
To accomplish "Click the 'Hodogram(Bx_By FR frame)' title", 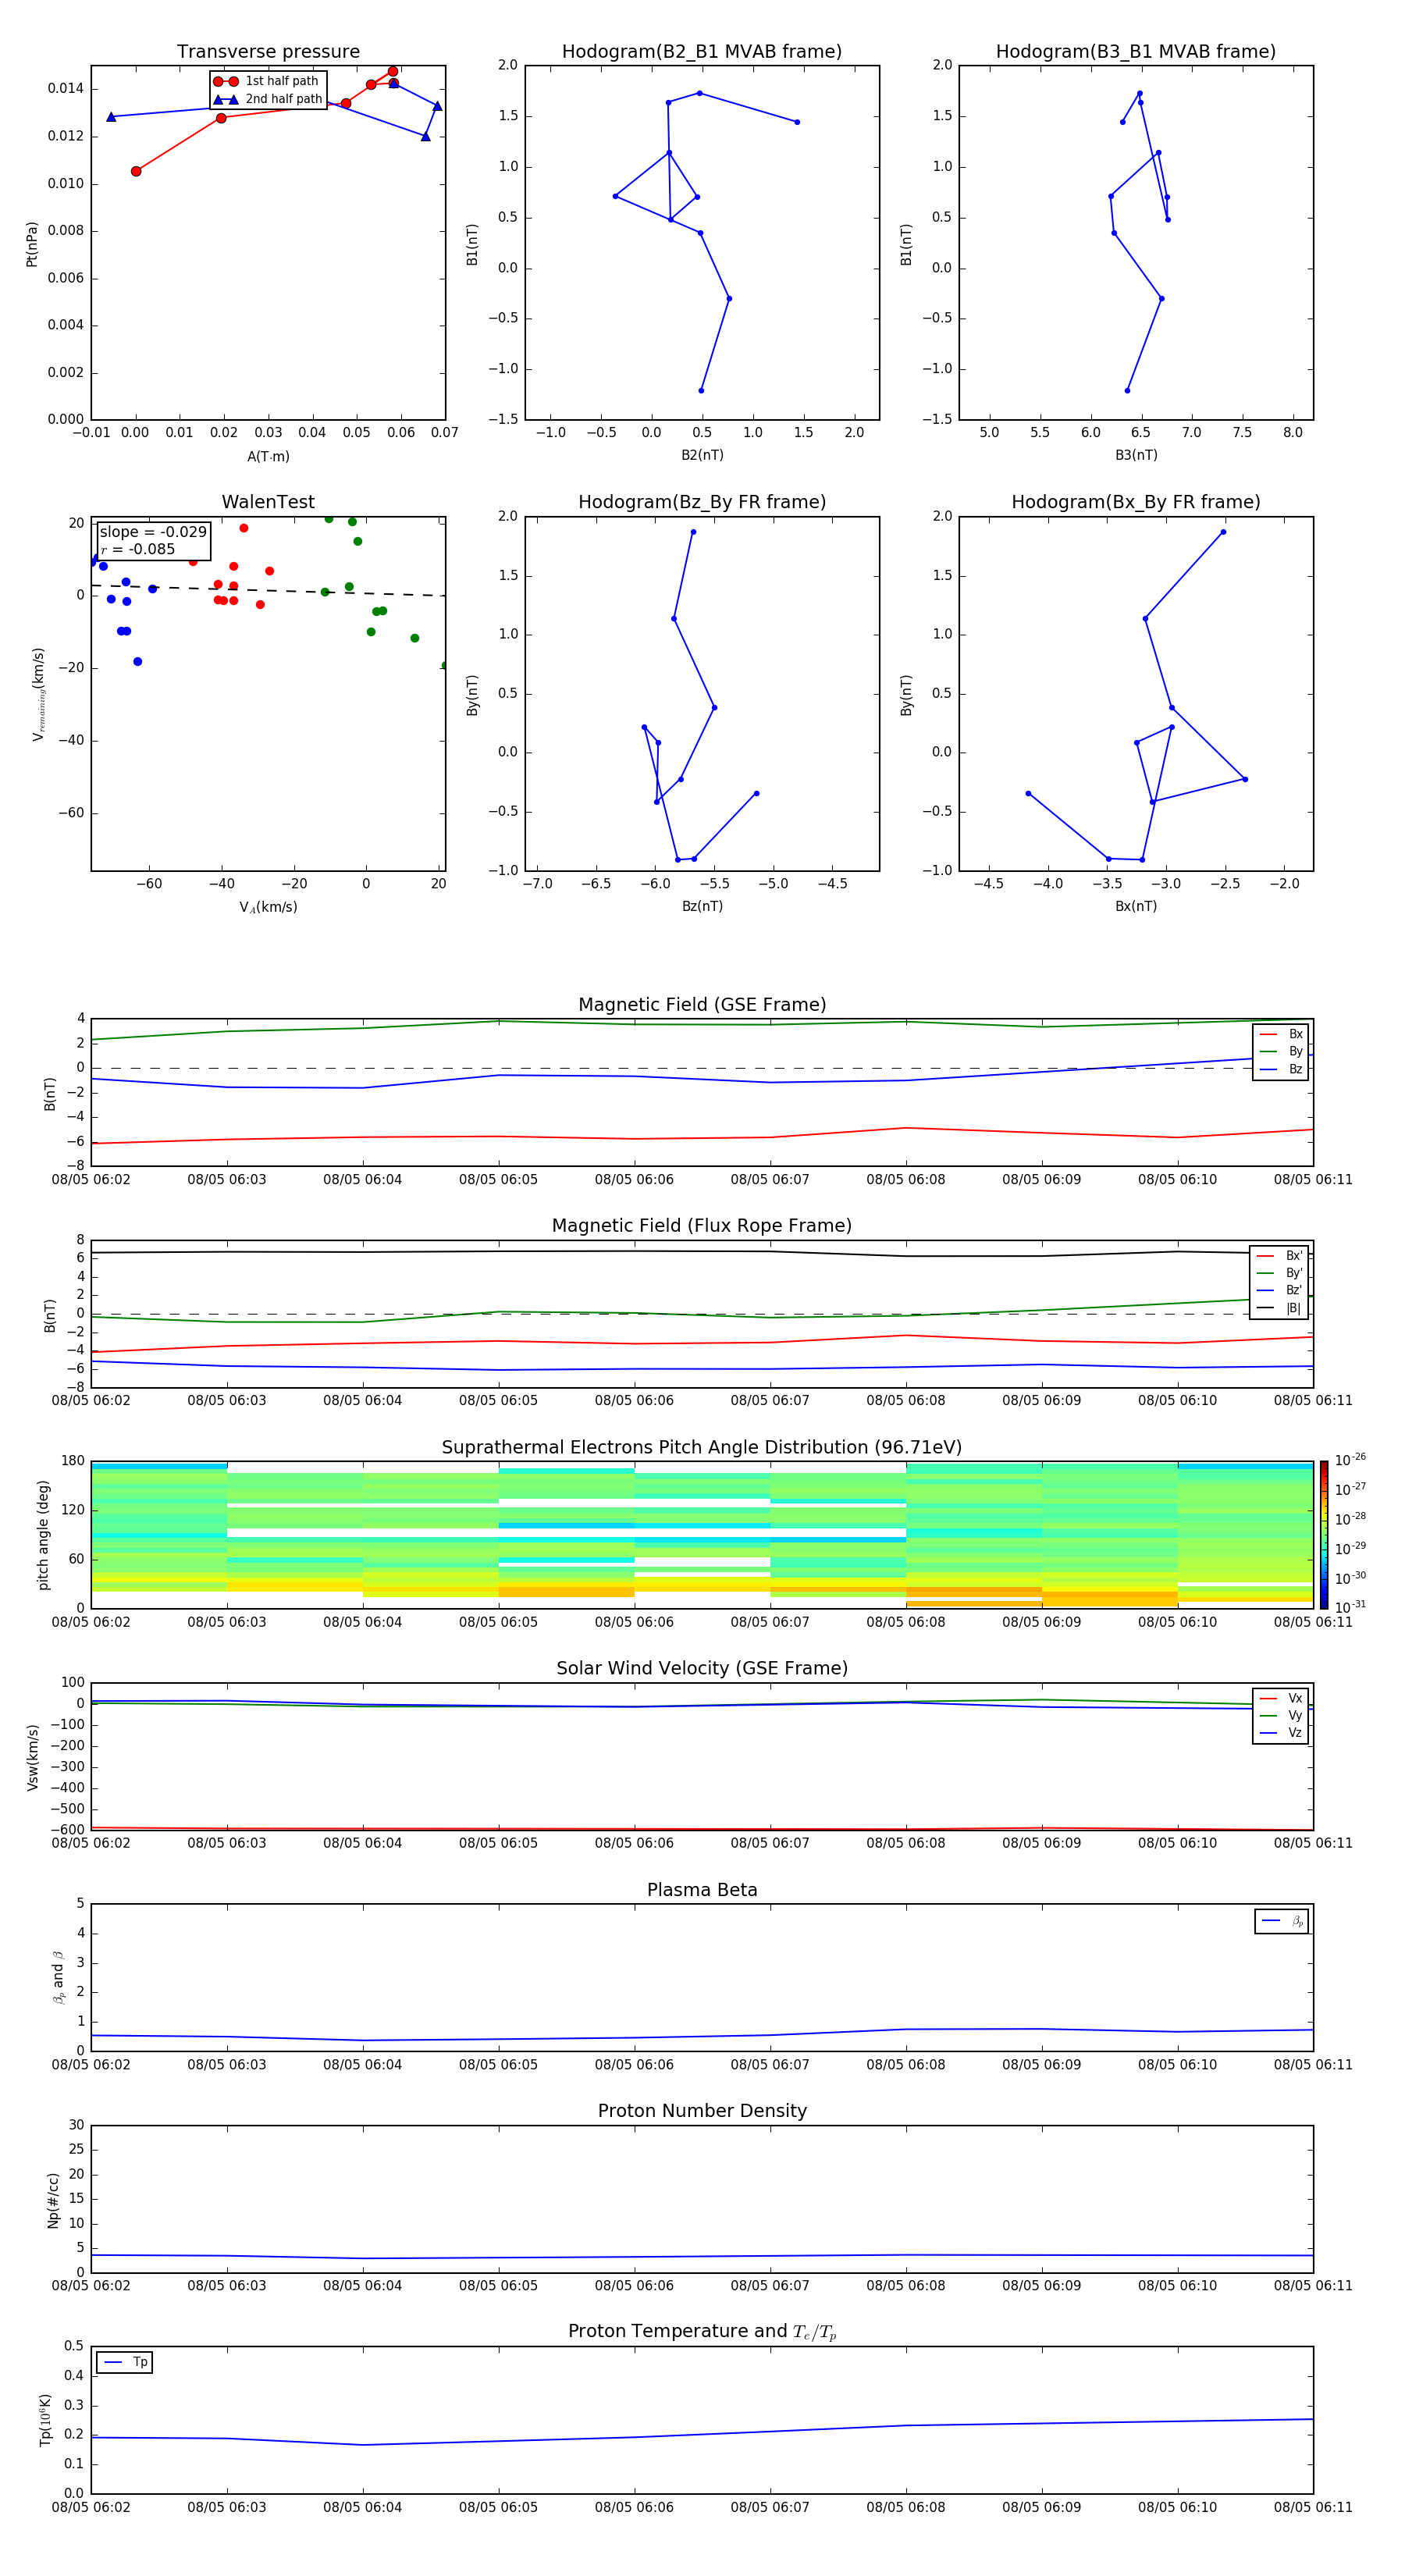I will coord(1136,502).
